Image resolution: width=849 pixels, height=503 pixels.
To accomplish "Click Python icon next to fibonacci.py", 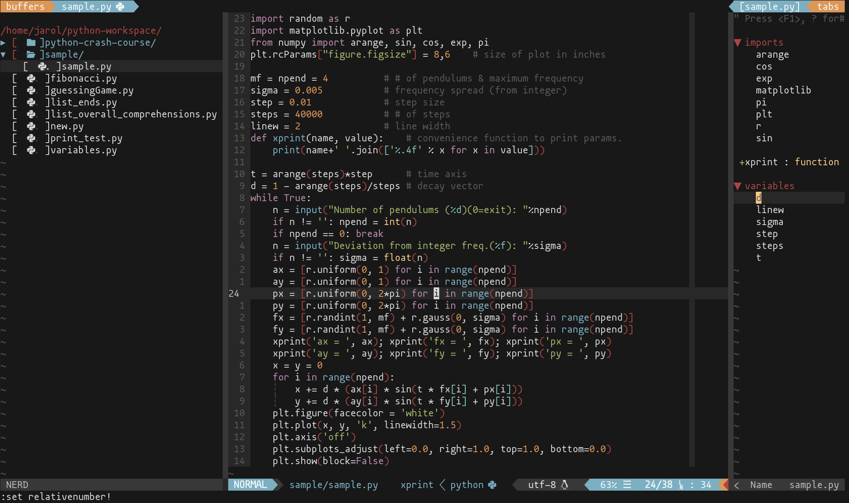I will (x=31, y=79).
